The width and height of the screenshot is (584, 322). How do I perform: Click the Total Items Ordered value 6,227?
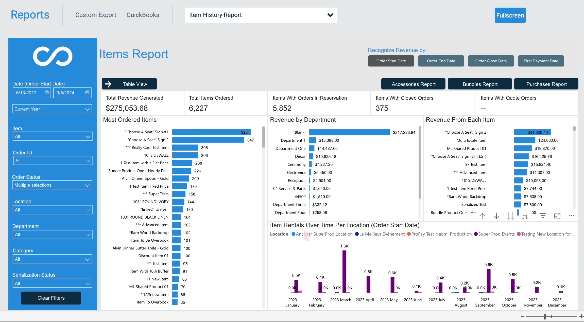coord(198,108)
